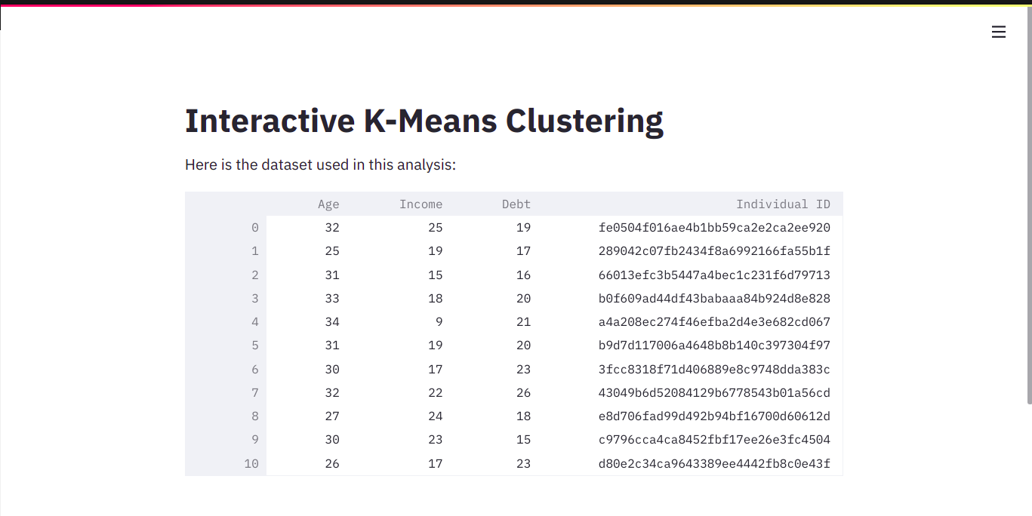Click Age value 34 in row 4

click(x=306, y=322)
